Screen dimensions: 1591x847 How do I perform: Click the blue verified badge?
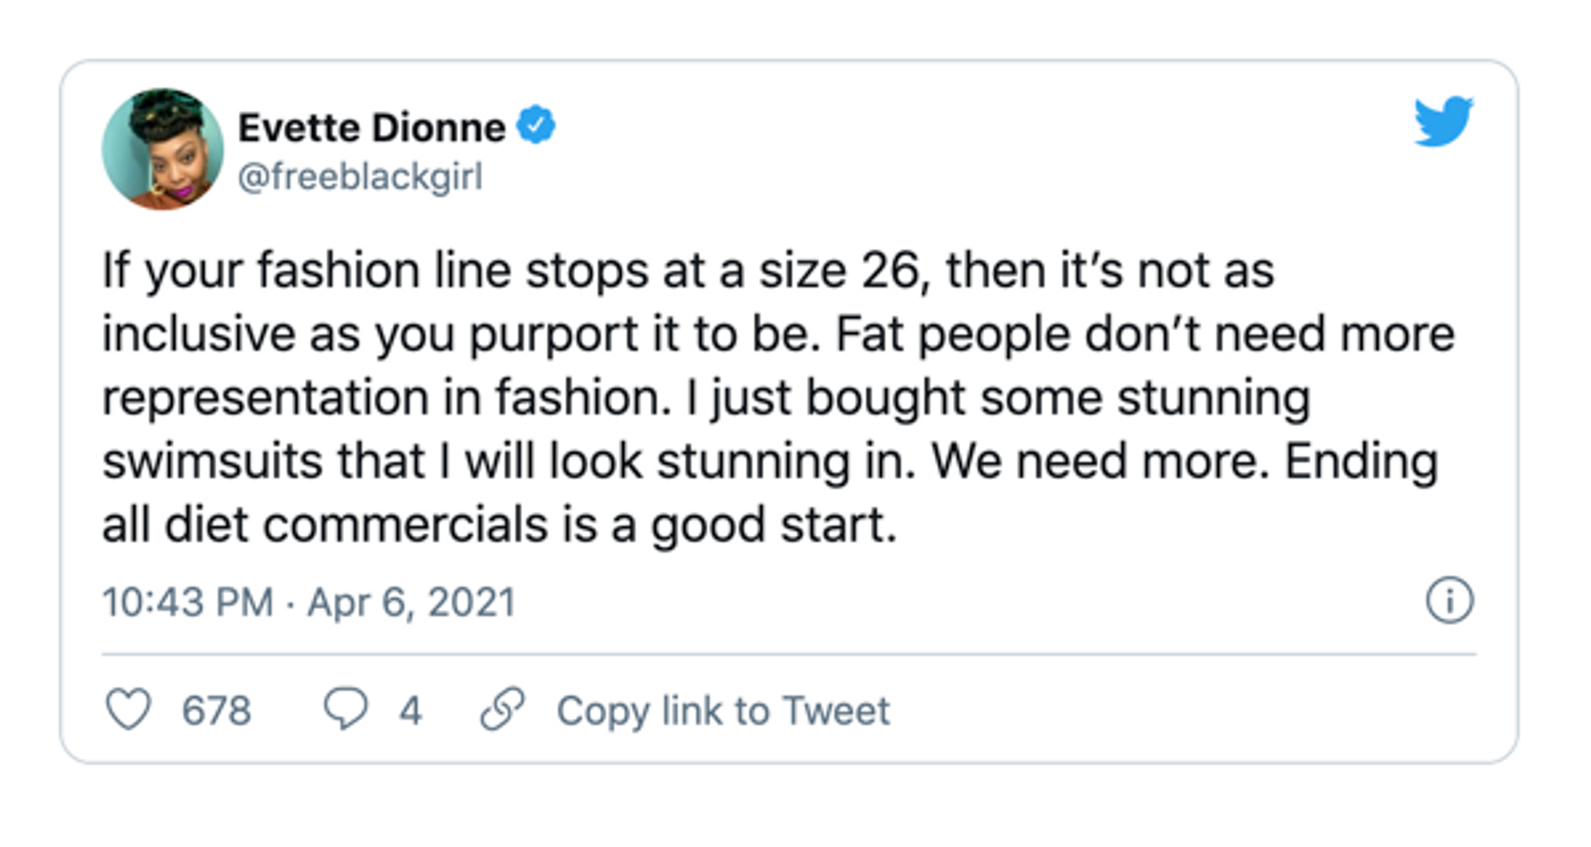pos(536,126)
